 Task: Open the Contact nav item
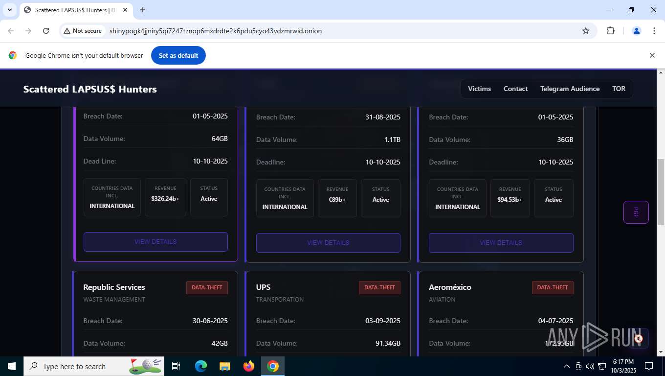tap(515, 89)
